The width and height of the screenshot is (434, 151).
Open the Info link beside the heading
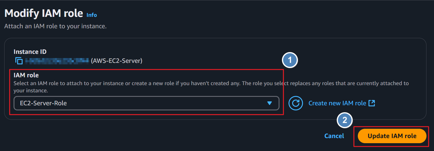(92, 15)
